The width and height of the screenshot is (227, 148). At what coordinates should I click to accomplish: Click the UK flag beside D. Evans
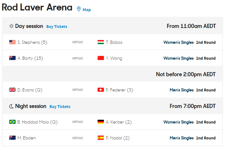[12, 90]
